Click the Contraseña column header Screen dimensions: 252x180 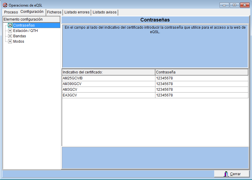tap(201, 72)
